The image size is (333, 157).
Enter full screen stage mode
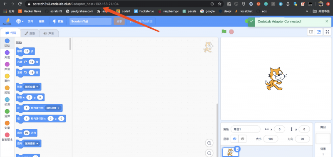(328, 32)
